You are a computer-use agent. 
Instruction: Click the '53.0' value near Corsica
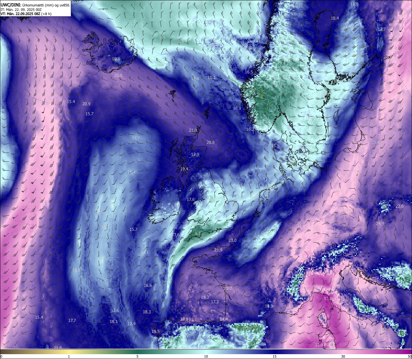328,299
